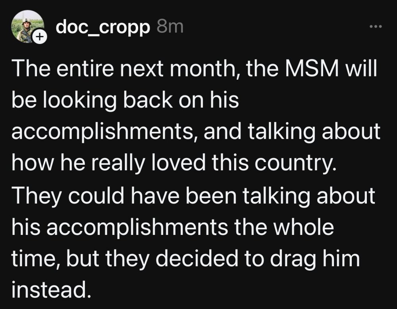The height and width of the screenshot is (309, 397).
Task: Click the line "be looking back on his"
Action: pos(125,101)
